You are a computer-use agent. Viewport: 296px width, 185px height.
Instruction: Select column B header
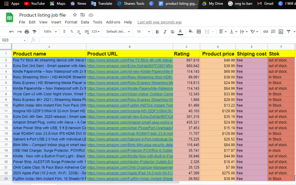(x=130, y=47)
